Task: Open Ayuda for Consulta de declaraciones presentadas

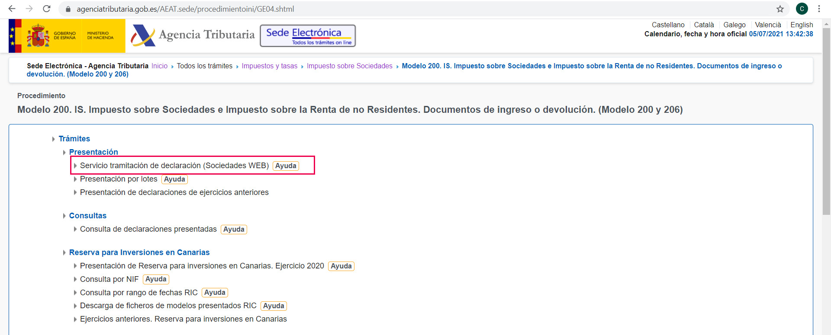Action: [x=234, y=230]
